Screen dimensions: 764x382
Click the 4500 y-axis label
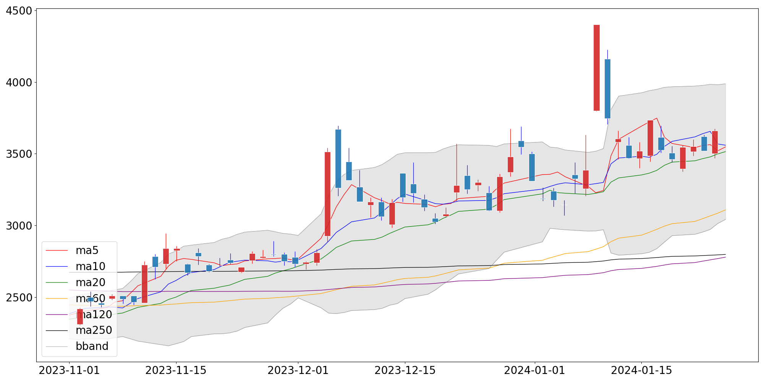click(x=19, y=11)
